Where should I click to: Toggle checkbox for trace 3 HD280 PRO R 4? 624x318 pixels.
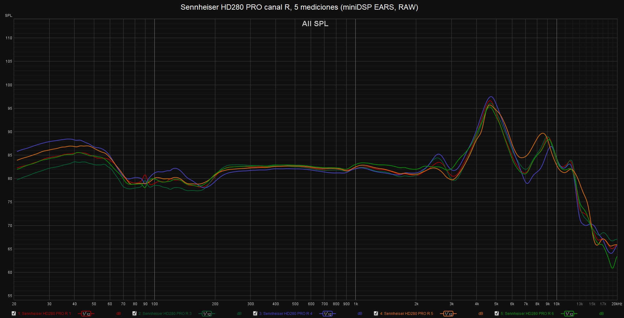[x=255, y=313]
